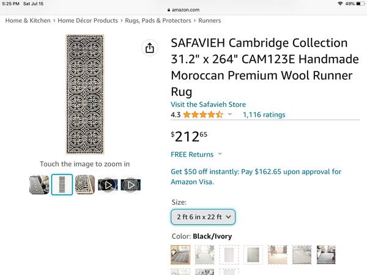This screenshot has width=367, height=275.
Task: Select the Black/Ivory color swatch
Action: pos(180,255)
